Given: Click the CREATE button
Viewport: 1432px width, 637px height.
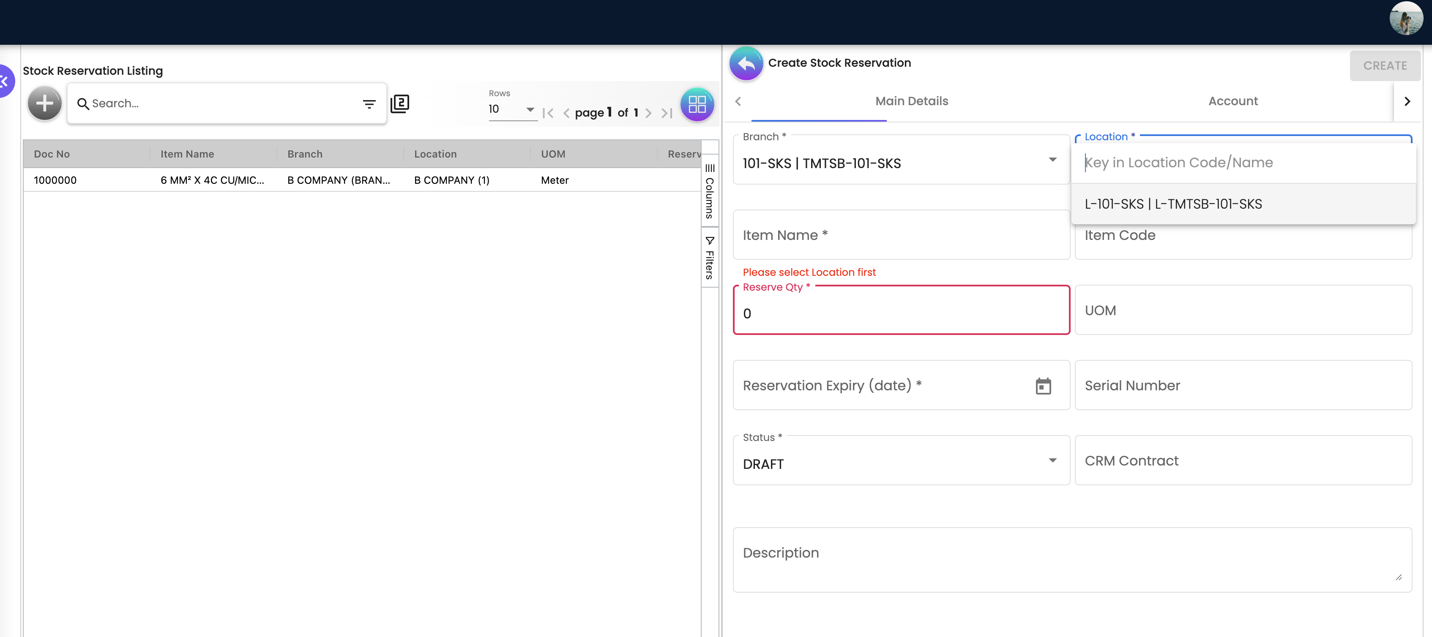Looking at the screenshot, I should 1384,65.
